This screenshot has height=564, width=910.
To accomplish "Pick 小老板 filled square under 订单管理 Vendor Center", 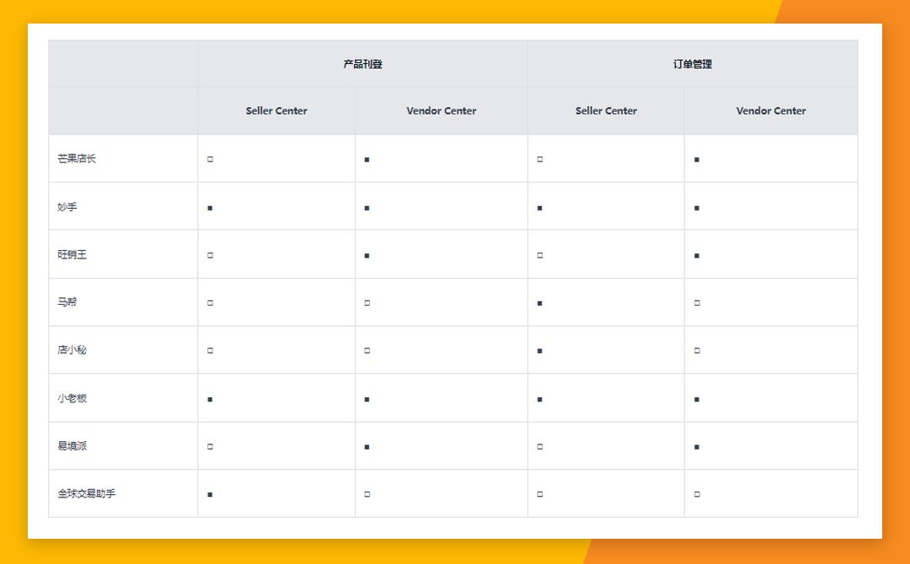I will (697, 399).
